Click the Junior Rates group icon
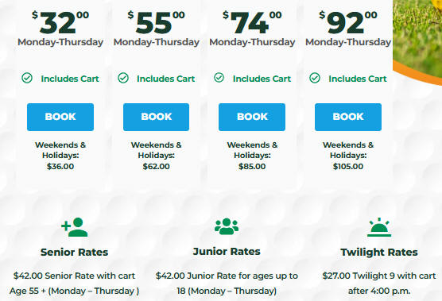The image size is (442, 301). coord(227,226)
